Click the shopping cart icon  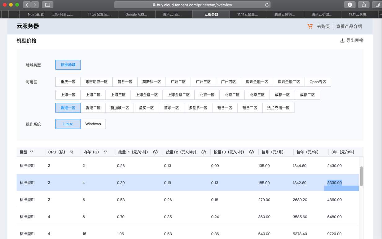[x=310, y=26]
